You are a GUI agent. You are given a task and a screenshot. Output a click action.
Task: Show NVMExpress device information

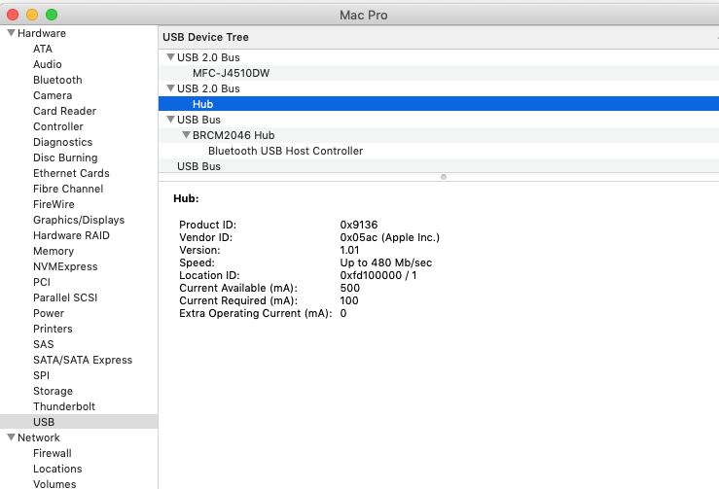(x=65, y=266)
